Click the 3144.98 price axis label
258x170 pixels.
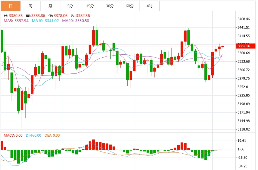click(244, 121)
